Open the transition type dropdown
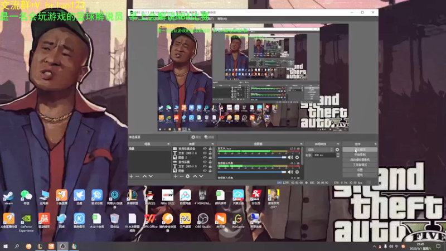The width and height of the screenshot is (446, 251). (x=320, y=149)
